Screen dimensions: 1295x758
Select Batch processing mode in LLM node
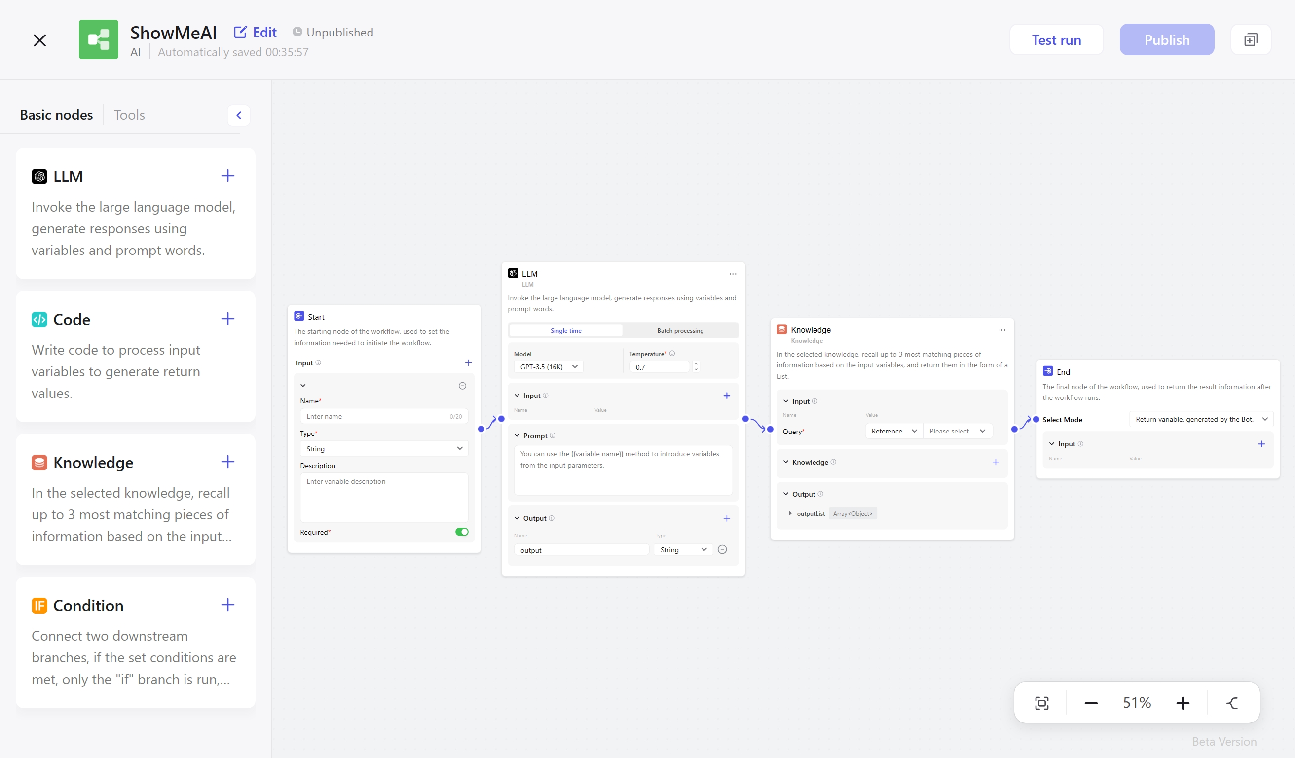[680, 330]
